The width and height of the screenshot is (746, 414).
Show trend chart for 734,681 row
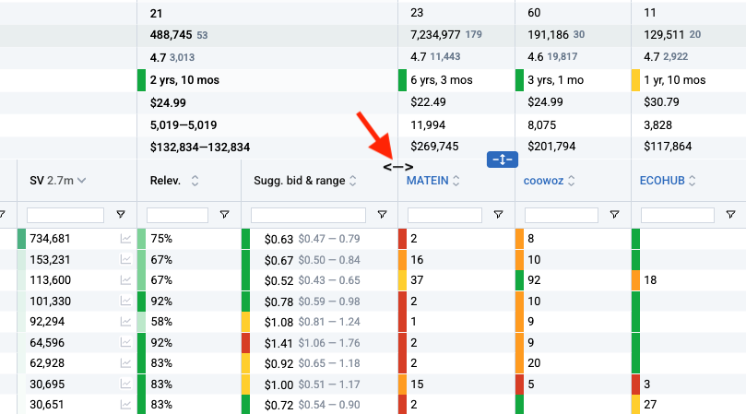(x=125, y=239)
